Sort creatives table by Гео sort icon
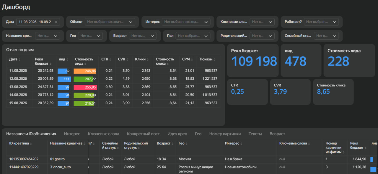The image size is (378, 174). pos(187,143)
